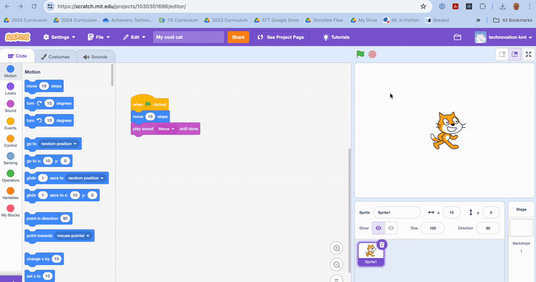Click the cat sprite on the stage
Viewport: 536px width, 282px height.
447,131
